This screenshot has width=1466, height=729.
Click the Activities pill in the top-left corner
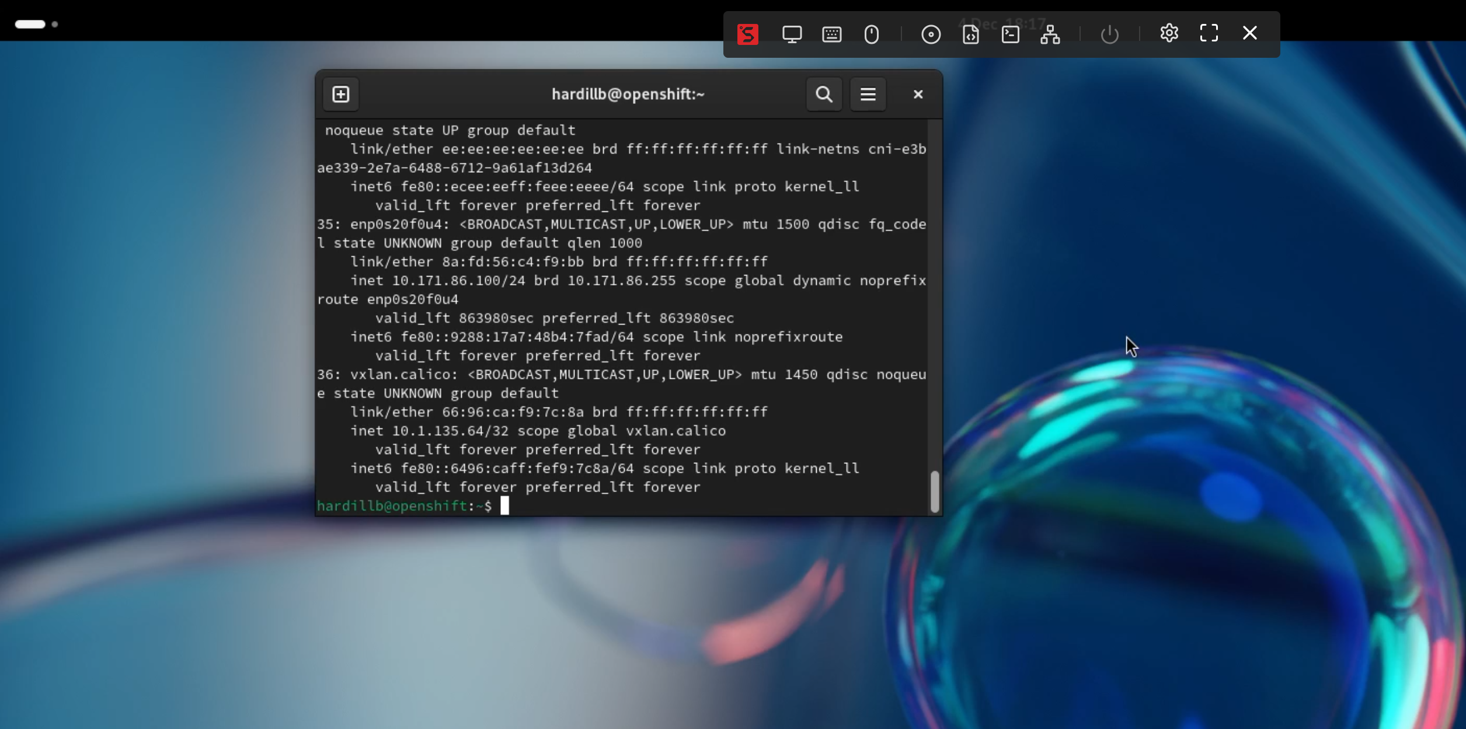[x=30, y=24]
